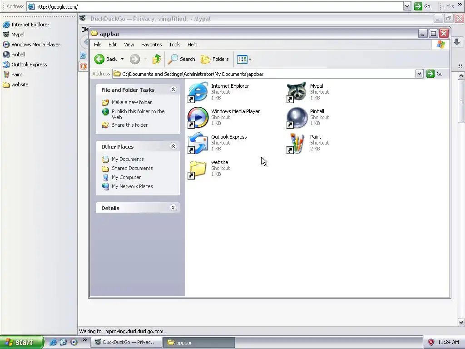Click the Start button

pyautogui.click(x=22, y=342)
